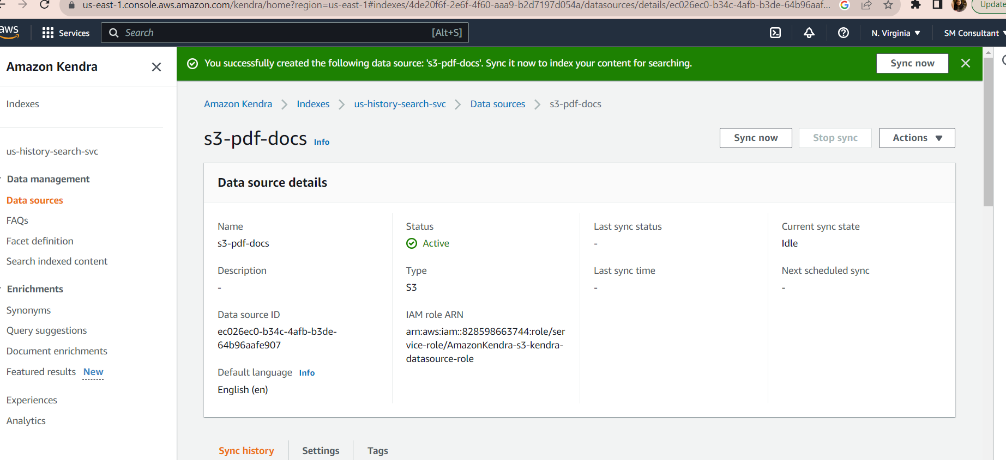Click the Sync now button beside Stop sync
Screen dimensions: 1006x460
pos(756,138)
